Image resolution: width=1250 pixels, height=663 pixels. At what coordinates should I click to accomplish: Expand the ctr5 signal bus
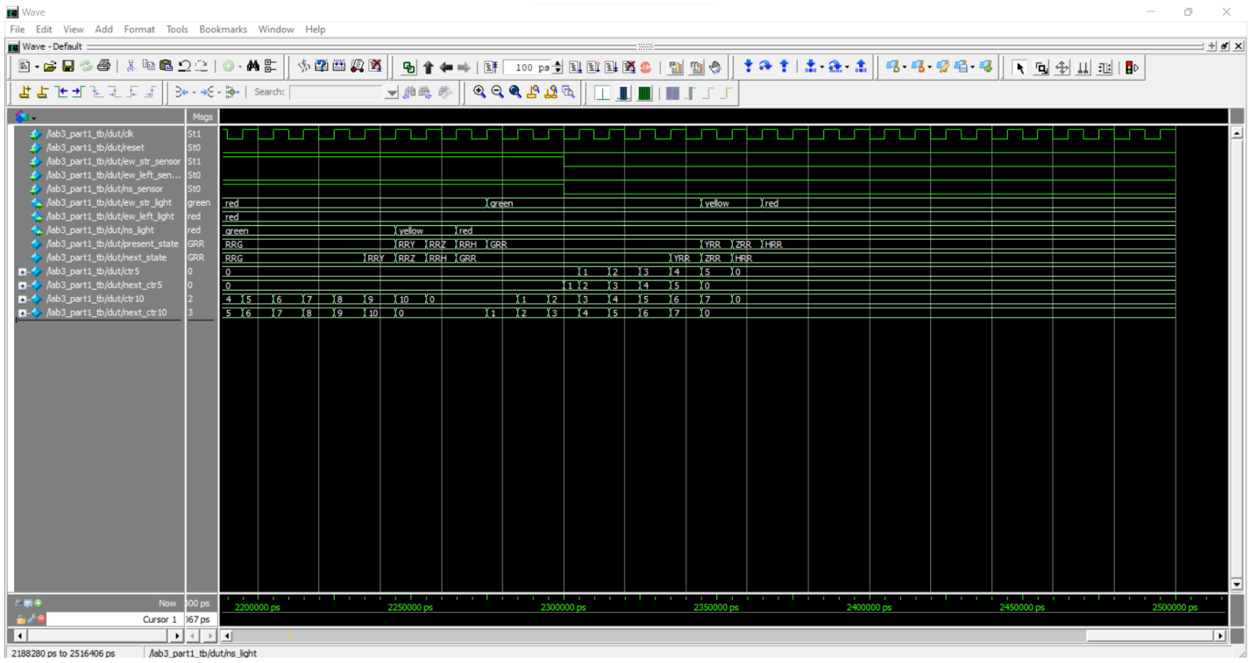[22, 272]
